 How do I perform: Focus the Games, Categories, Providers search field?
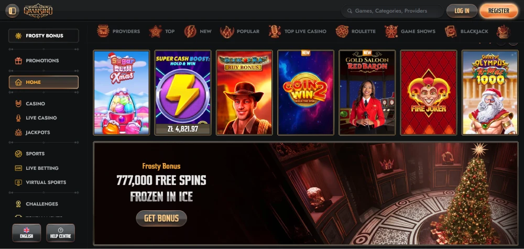392,11
